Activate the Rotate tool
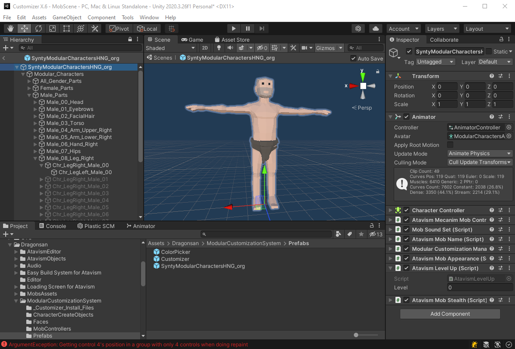This screenshot has width=515, height=349. tap(39, 28)
